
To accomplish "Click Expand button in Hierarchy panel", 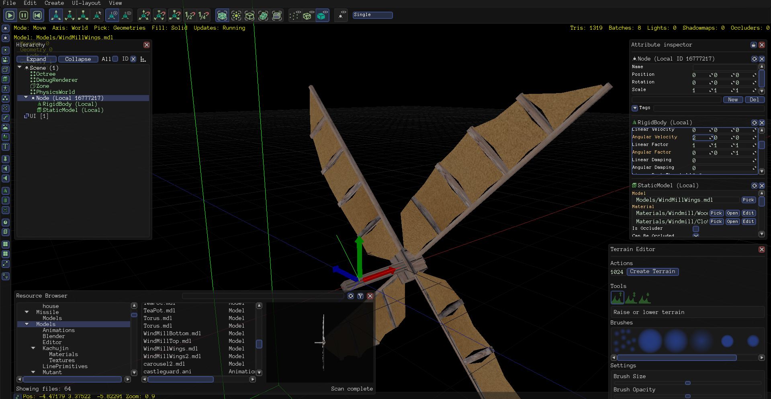I will pyautogui.click(x=37, y=59).
